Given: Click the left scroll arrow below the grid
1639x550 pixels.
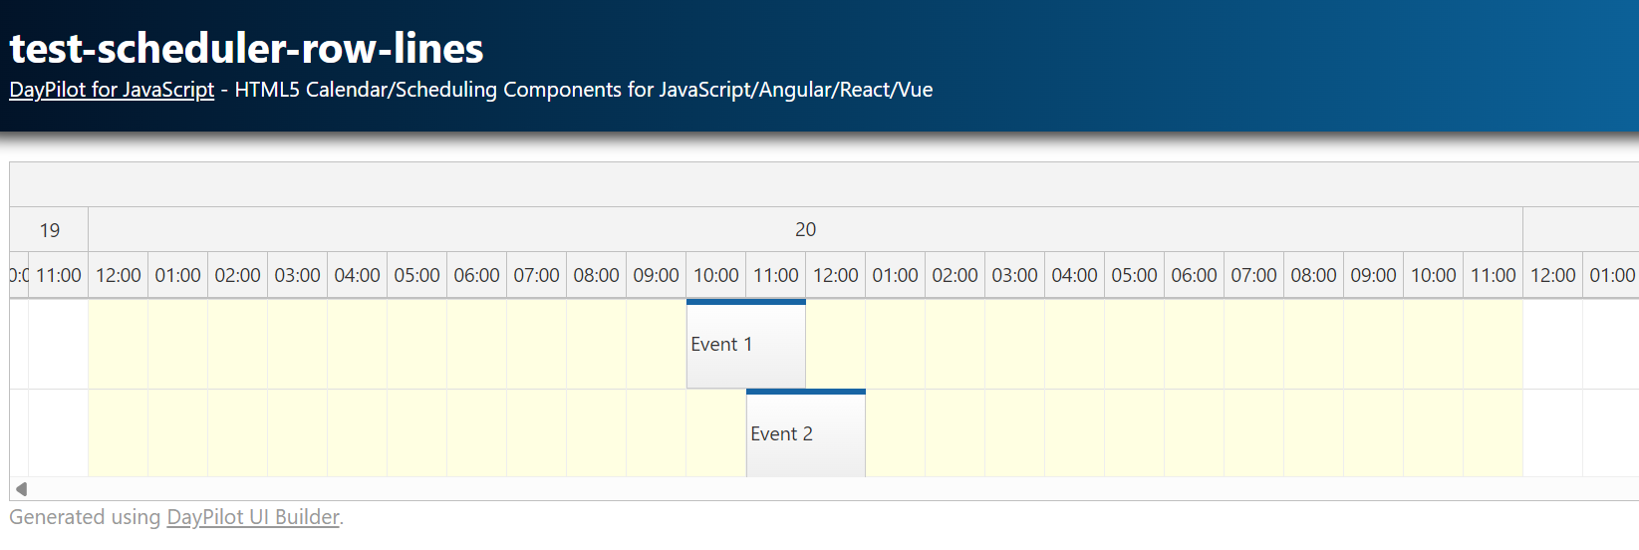Looking at the screenshot, I should point(21,489).
